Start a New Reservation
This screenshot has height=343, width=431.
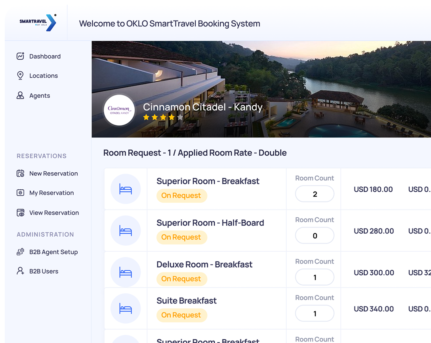pyautogui.click(x=47, y=173)
